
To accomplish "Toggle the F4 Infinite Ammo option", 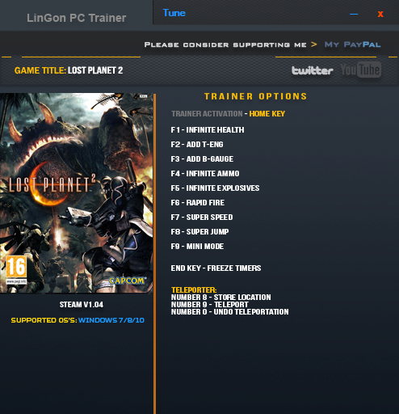I will click(205, 174).
